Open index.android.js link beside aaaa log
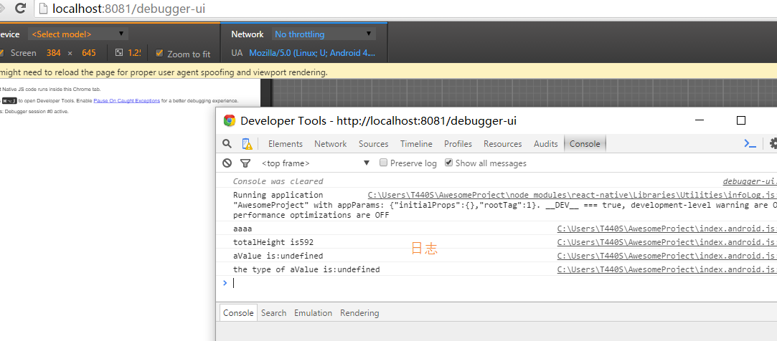777x341 pixels. tap(667, 229)
